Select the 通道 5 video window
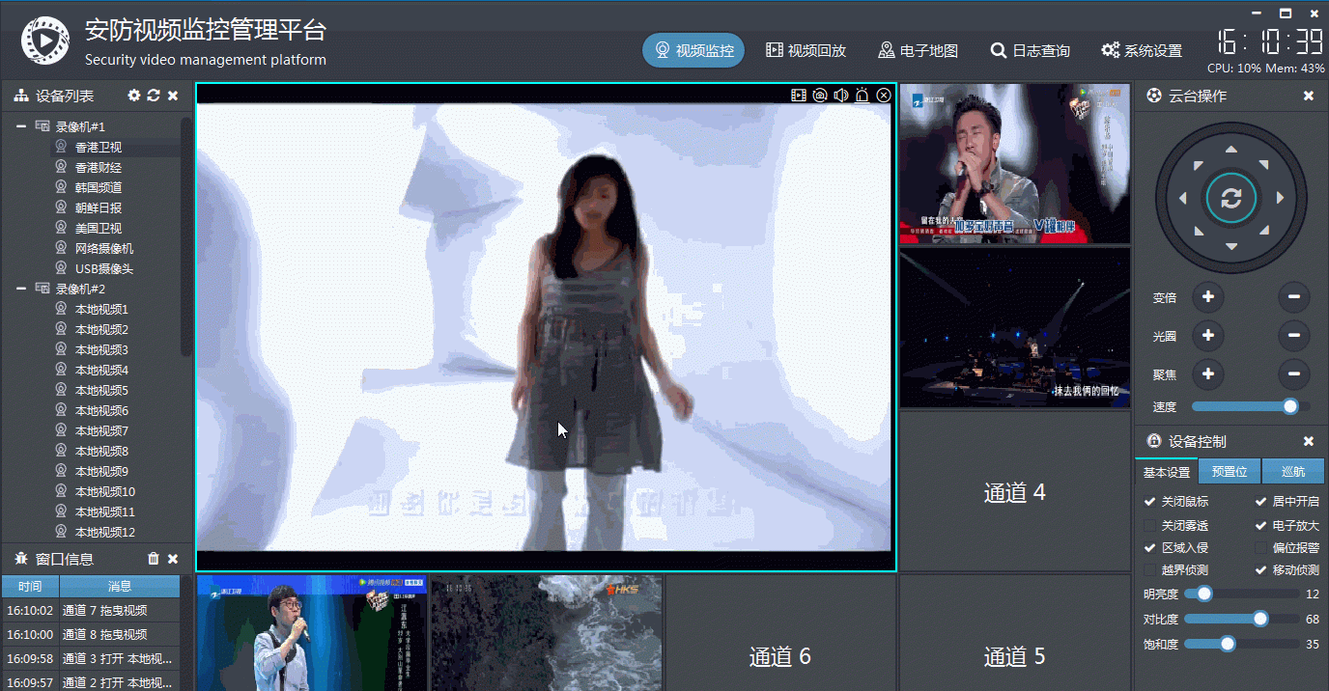 (1014, 633)
